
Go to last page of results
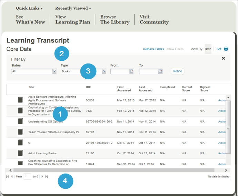coord(47,176)
